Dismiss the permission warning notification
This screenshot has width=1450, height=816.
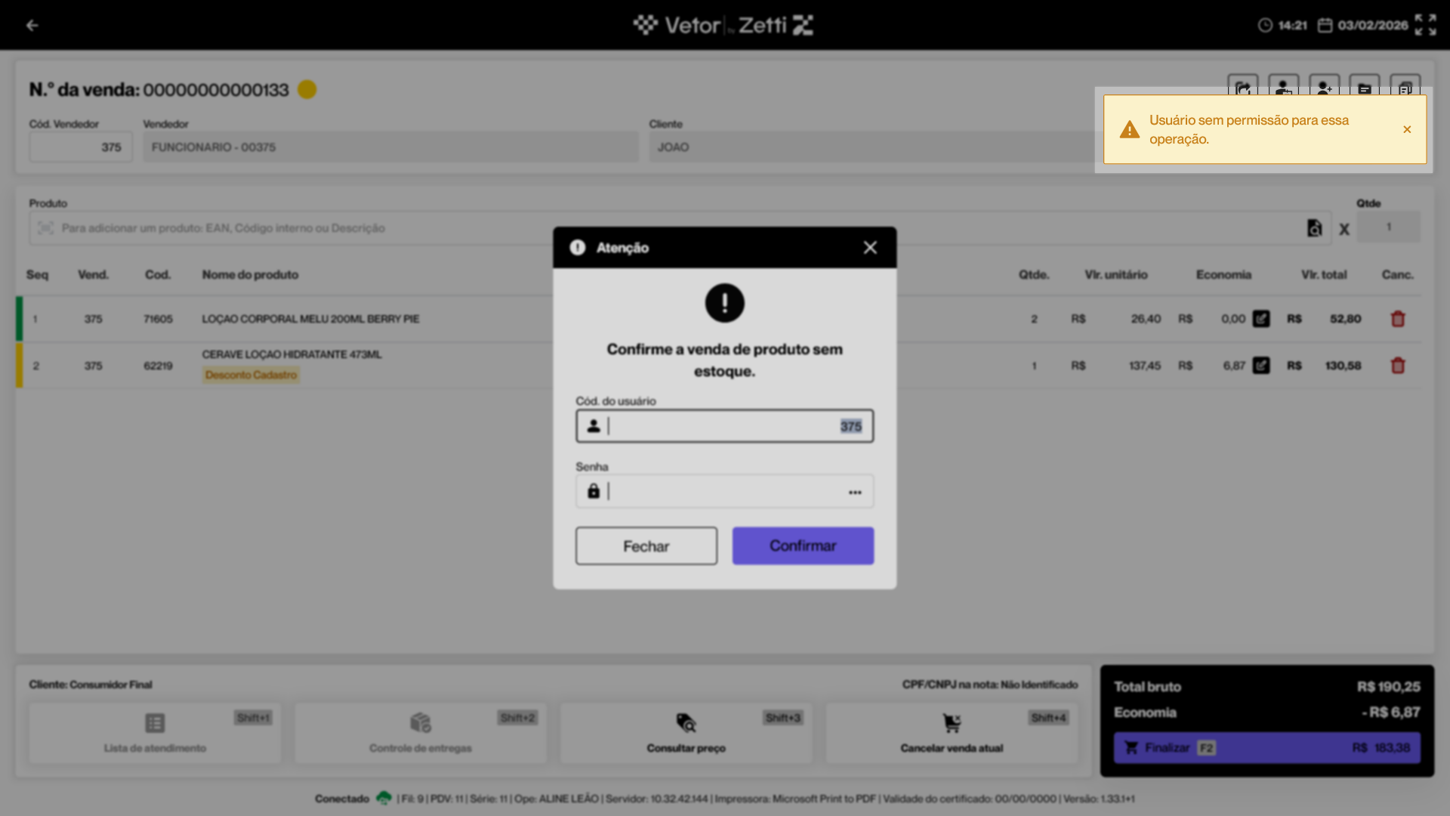pyautogui.click(x=1407, y=129)
